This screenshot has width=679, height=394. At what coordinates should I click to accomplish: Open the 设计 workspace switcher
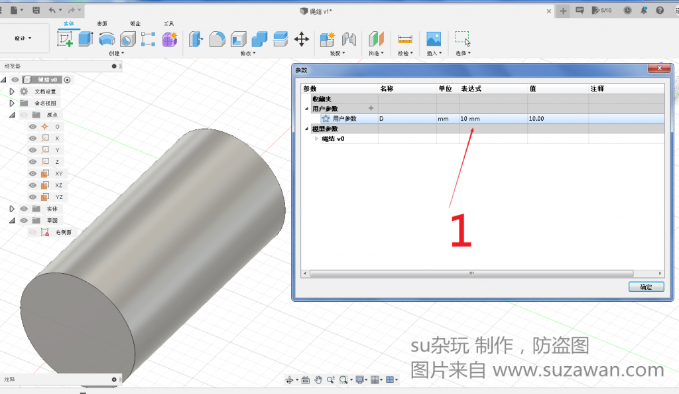point(23,38)
